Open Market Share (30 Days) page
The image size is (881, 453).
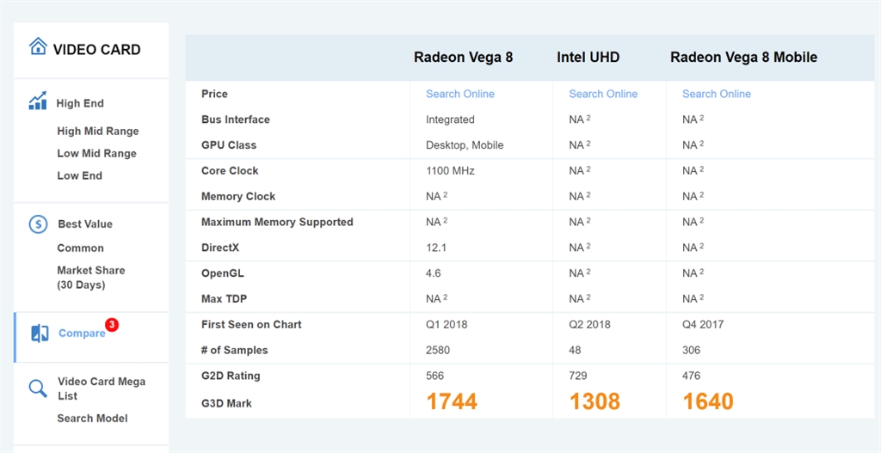90,278
